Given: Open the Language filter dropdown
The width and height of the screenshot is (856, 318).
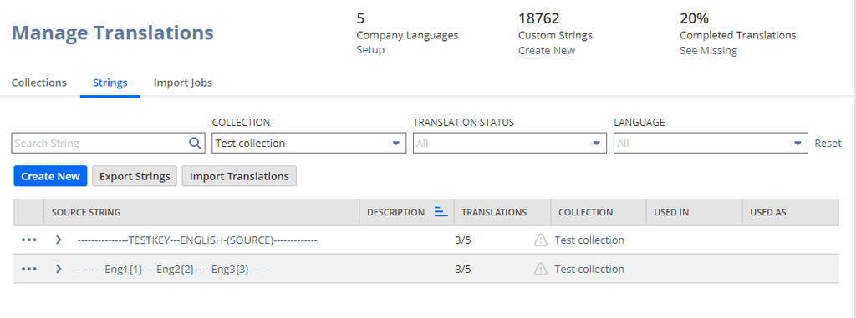Looking at the screenshot, I should [711, 144].
